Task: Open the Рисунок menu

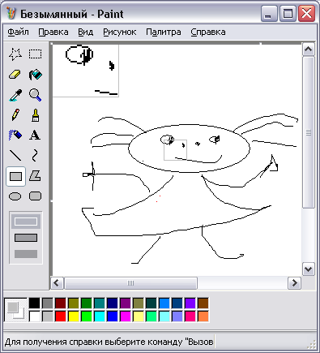Action: point(120,32)
